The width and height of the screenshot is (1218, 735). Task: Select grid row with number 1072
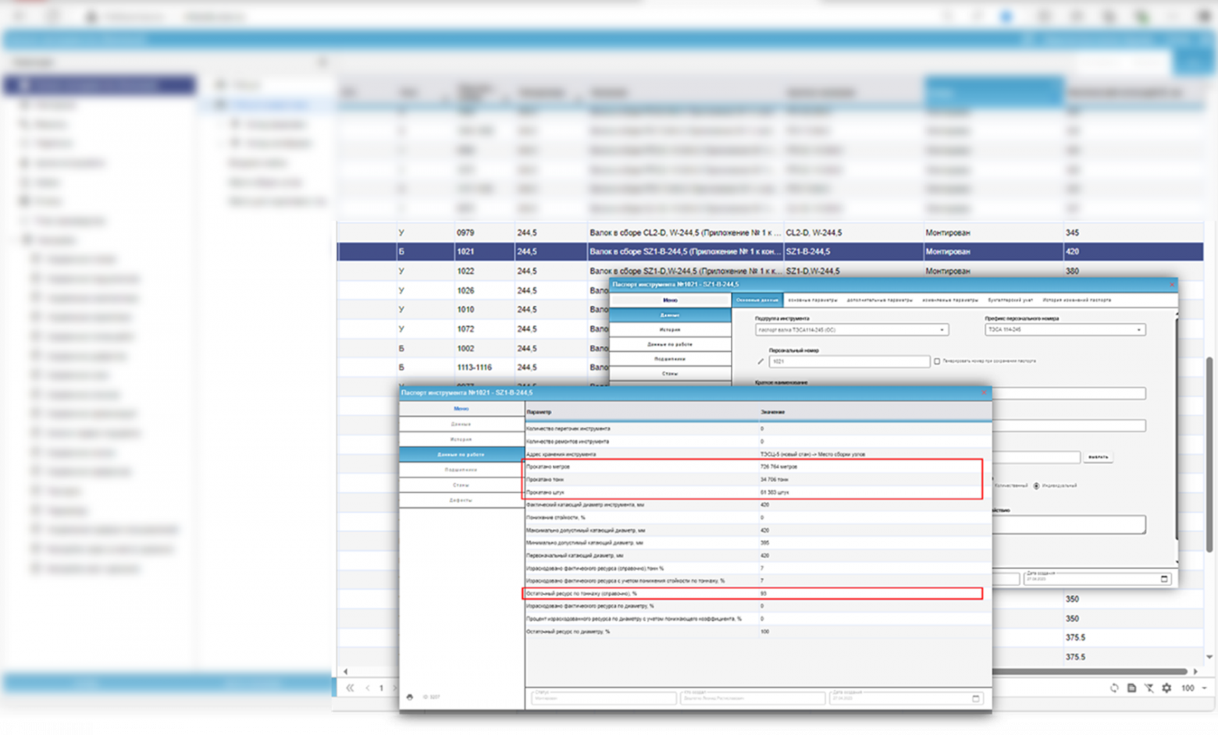tap(473, 328)
